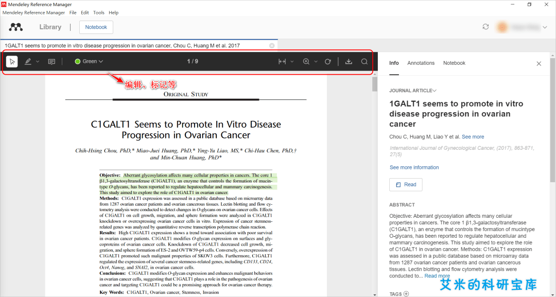The width and height of the screenshot is (556, 297).
Task: Click the Read button
Action: click(x=406, y=185)
